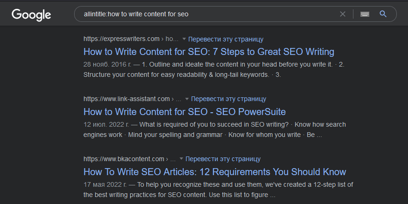Open the expresswriters.com result options arrow
408x204 pixels.
coord(184,39)
